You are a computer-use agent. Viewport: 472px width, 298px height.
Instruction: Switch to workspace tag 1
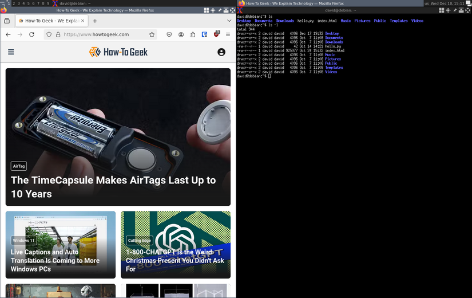pyautogui.click(x=9, y=3)
